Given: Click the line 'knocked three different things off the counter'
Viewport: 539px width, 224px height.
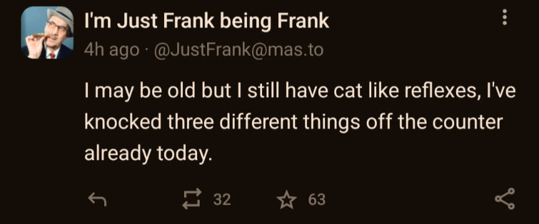Looking at the screenshot, I should click(x=294, y=123).
